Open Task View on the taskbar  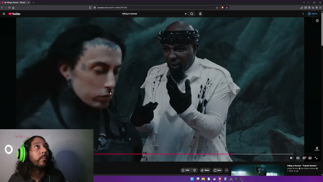[x=198, y=179]
